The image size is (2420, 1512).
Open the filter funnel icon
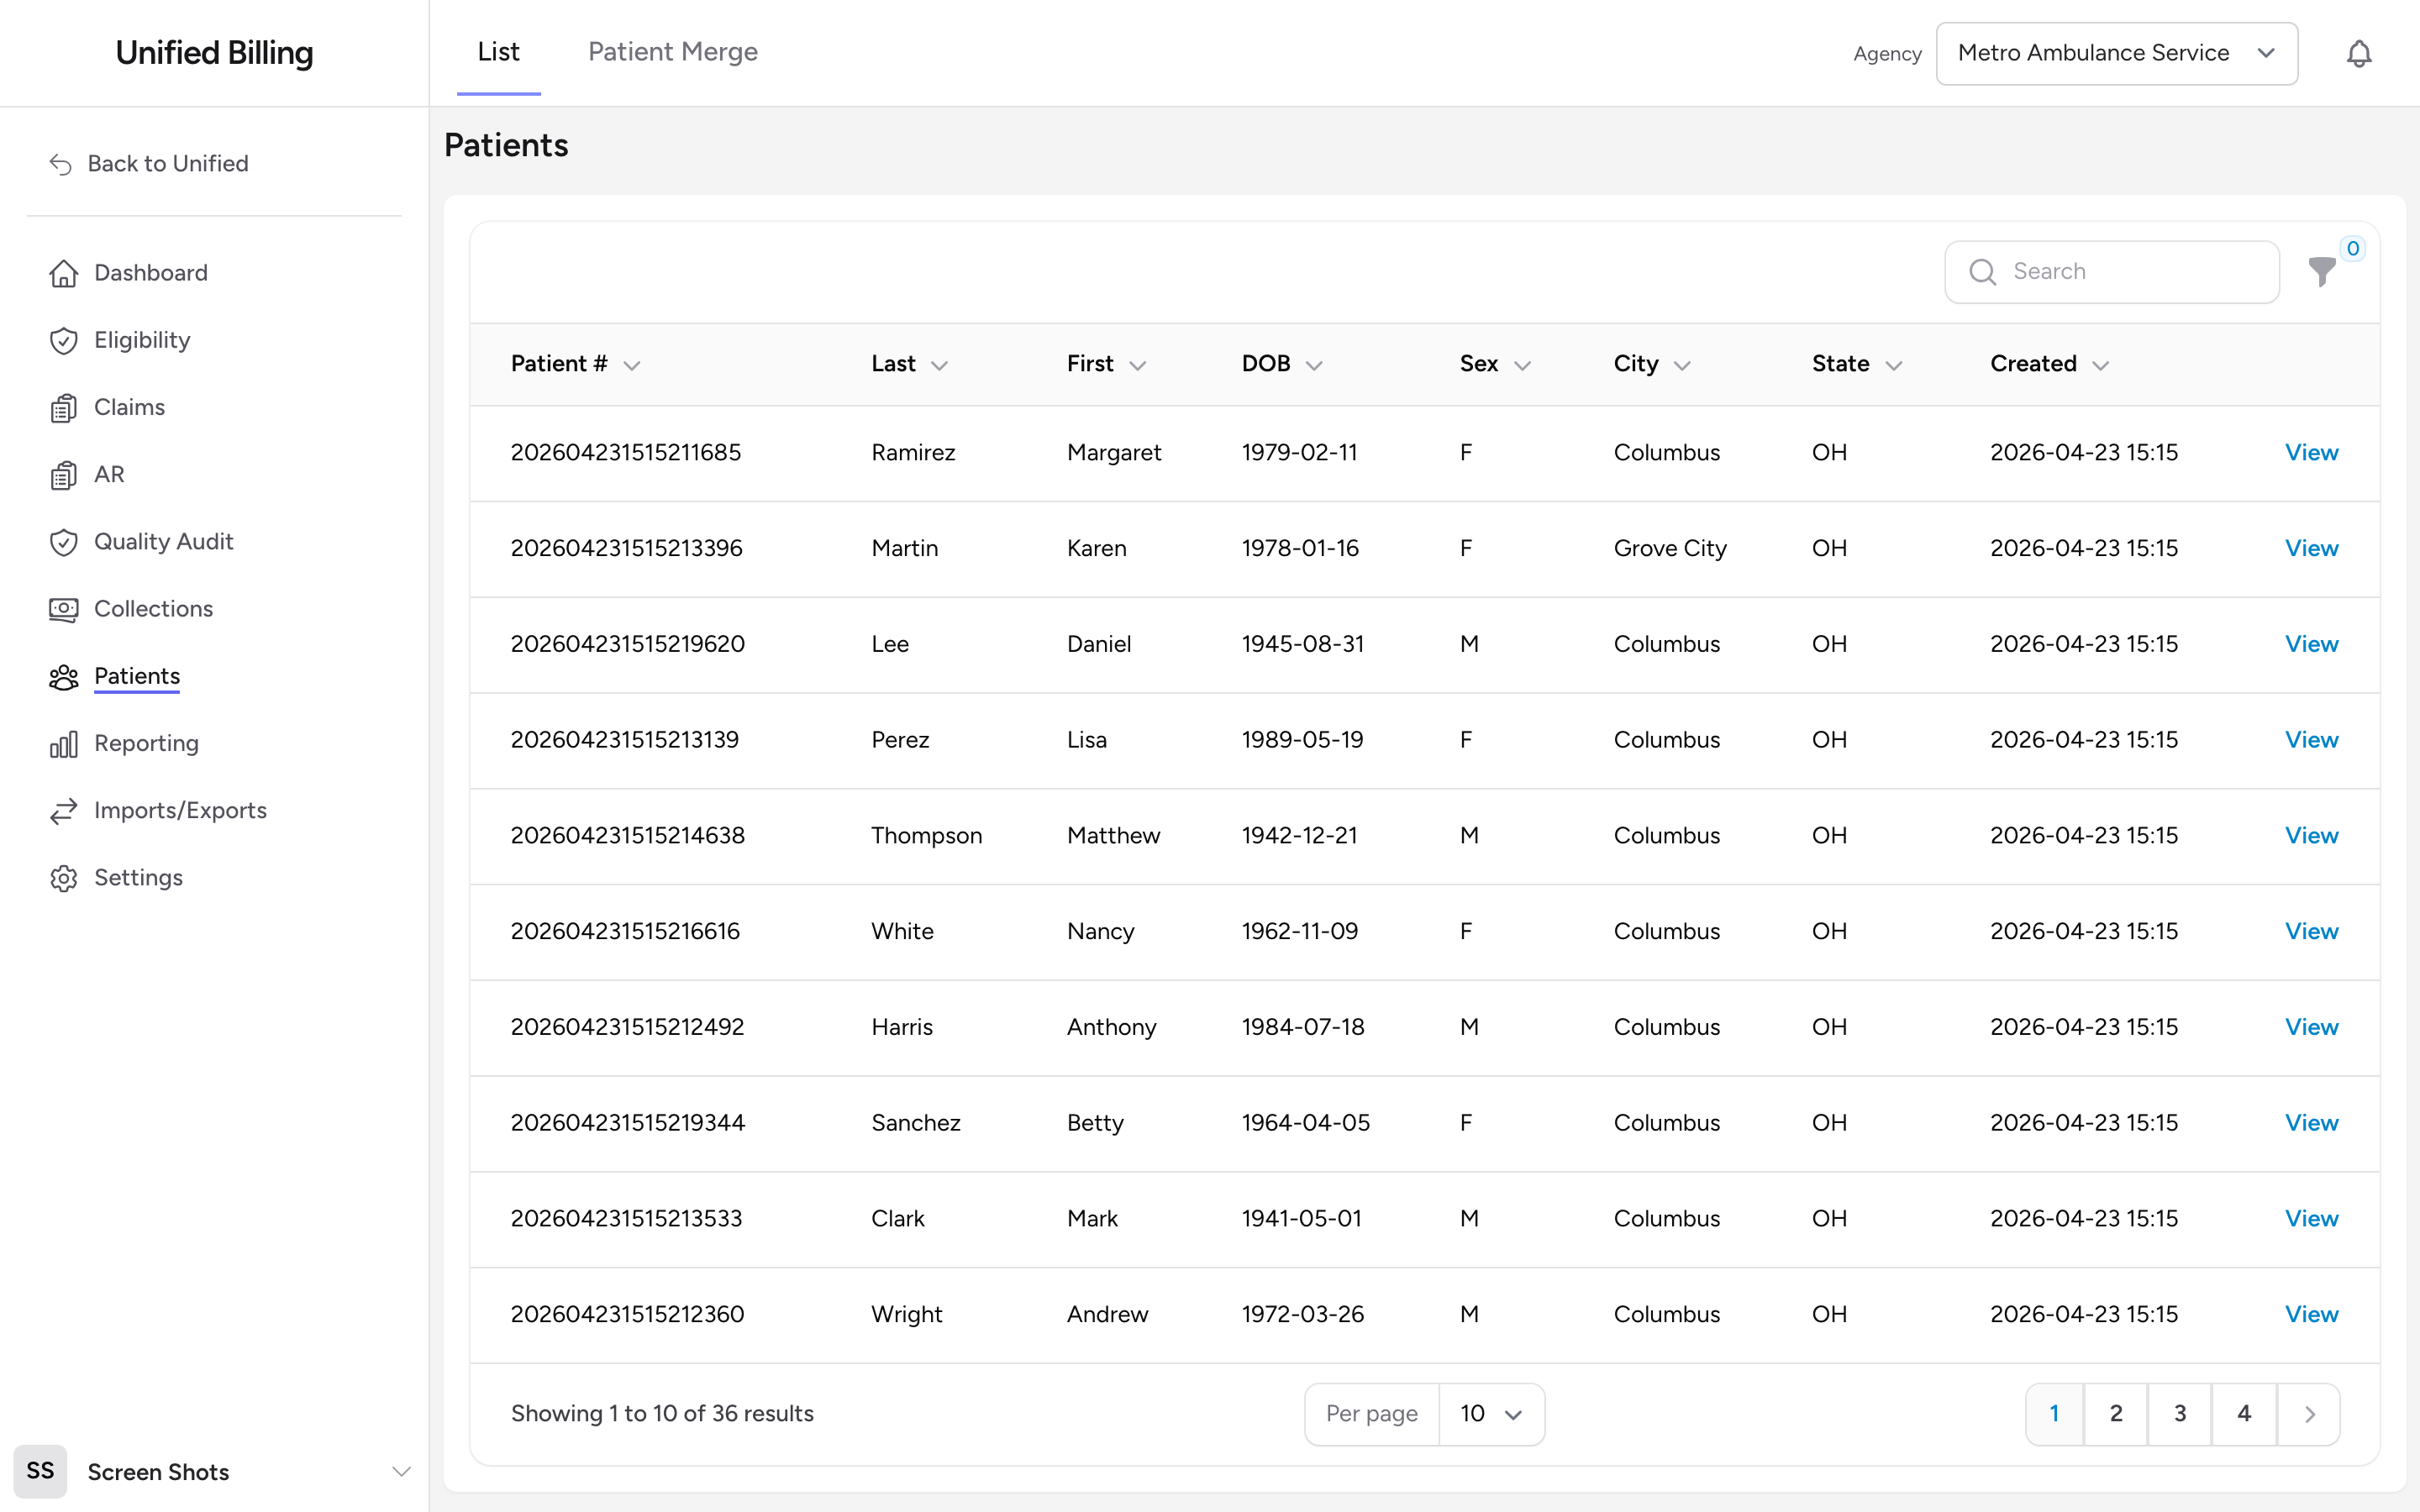click(2321, 272)
